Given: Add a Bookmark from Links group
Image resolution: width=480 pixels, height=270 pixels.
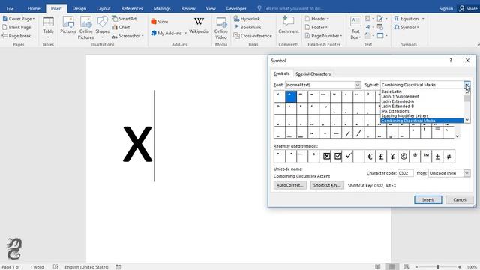Looking at the screenshot, I should pos(247,27).
